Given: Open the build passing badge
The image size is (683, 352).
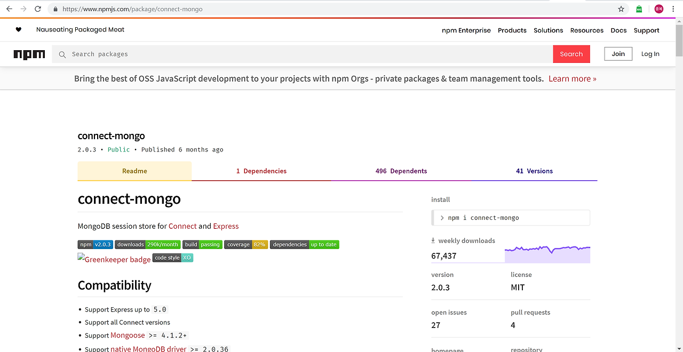Looking at the screenshot, I should tap(202, 245).
